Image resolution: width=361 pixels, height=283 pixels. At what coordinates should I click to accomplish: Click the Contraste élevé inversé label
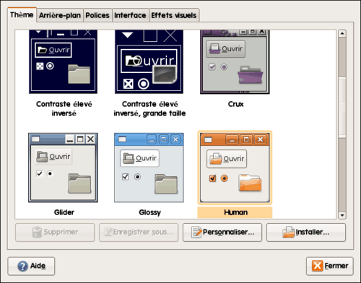point(64,108)
